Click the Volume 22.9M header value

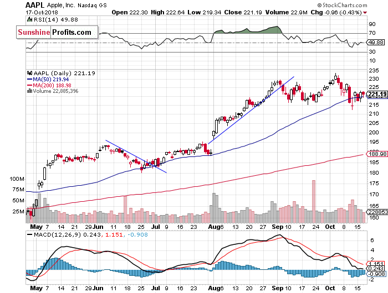(286, 12)
